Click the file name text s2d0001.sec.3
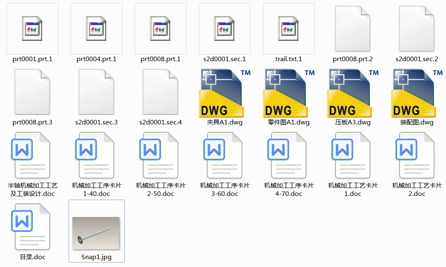Screen dimensions: 446x267 pyautogui.click(x=96, y=122)
